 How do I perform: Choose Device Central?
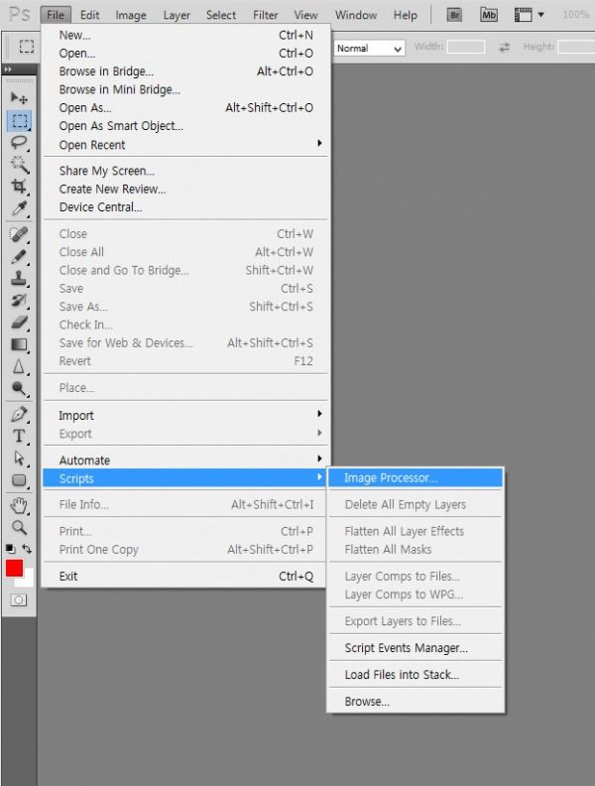[185, 207]
